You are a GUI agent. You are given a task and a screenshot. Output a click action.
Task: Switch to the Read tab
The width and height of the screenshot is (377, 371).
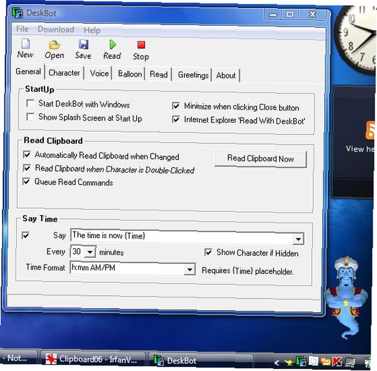[159, 74]
